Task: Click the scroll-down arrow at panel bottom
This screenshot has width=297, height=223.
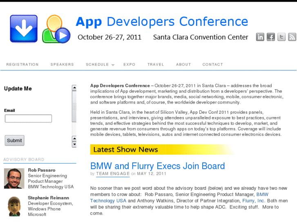Action: (x=74, y=144)
